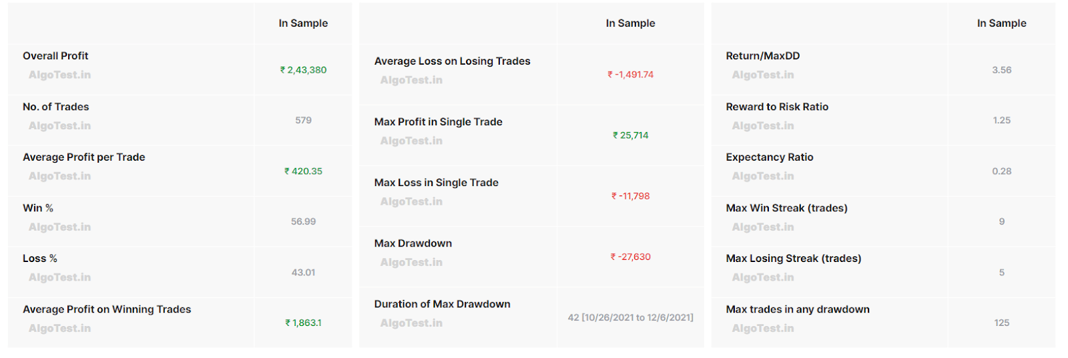Click the Max trades in any drawdown label
The height and width of the screenshot is (358, 1068).
tap(798, 309)
